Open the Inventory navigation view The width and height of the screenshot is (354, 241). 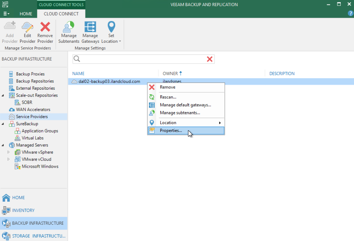click(x=23, y=210)
